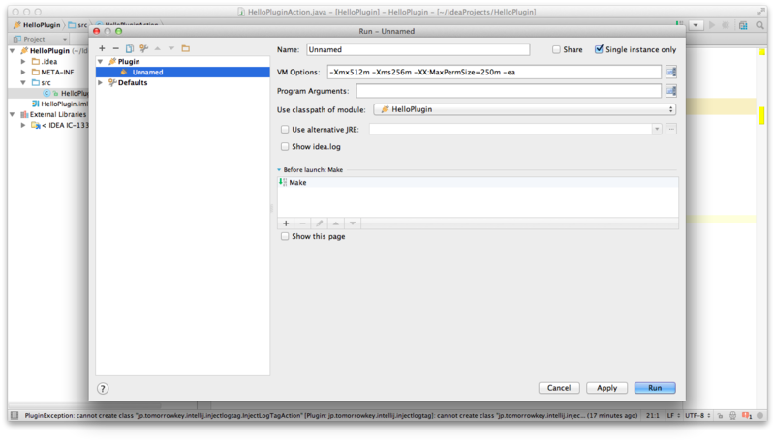The width and height of the screenshot is (775, 445).
Task: Open run configuration selector in main toolbar
Action: coord(696,25)
